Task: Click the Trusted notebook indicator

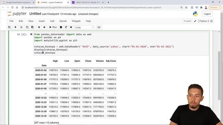Action: pos(187,21)
